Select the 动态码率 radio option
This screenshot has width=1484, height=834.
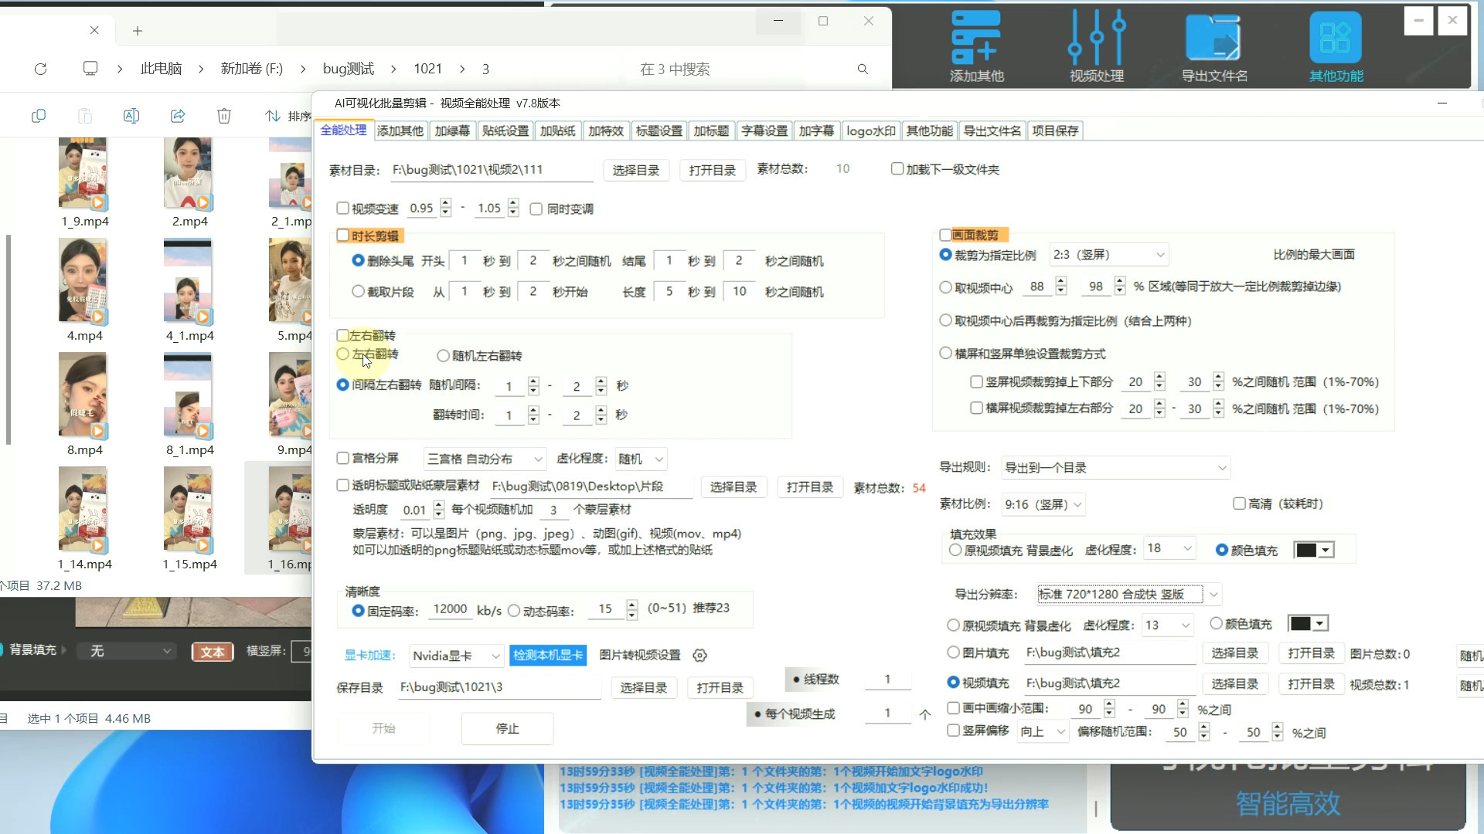514,611
